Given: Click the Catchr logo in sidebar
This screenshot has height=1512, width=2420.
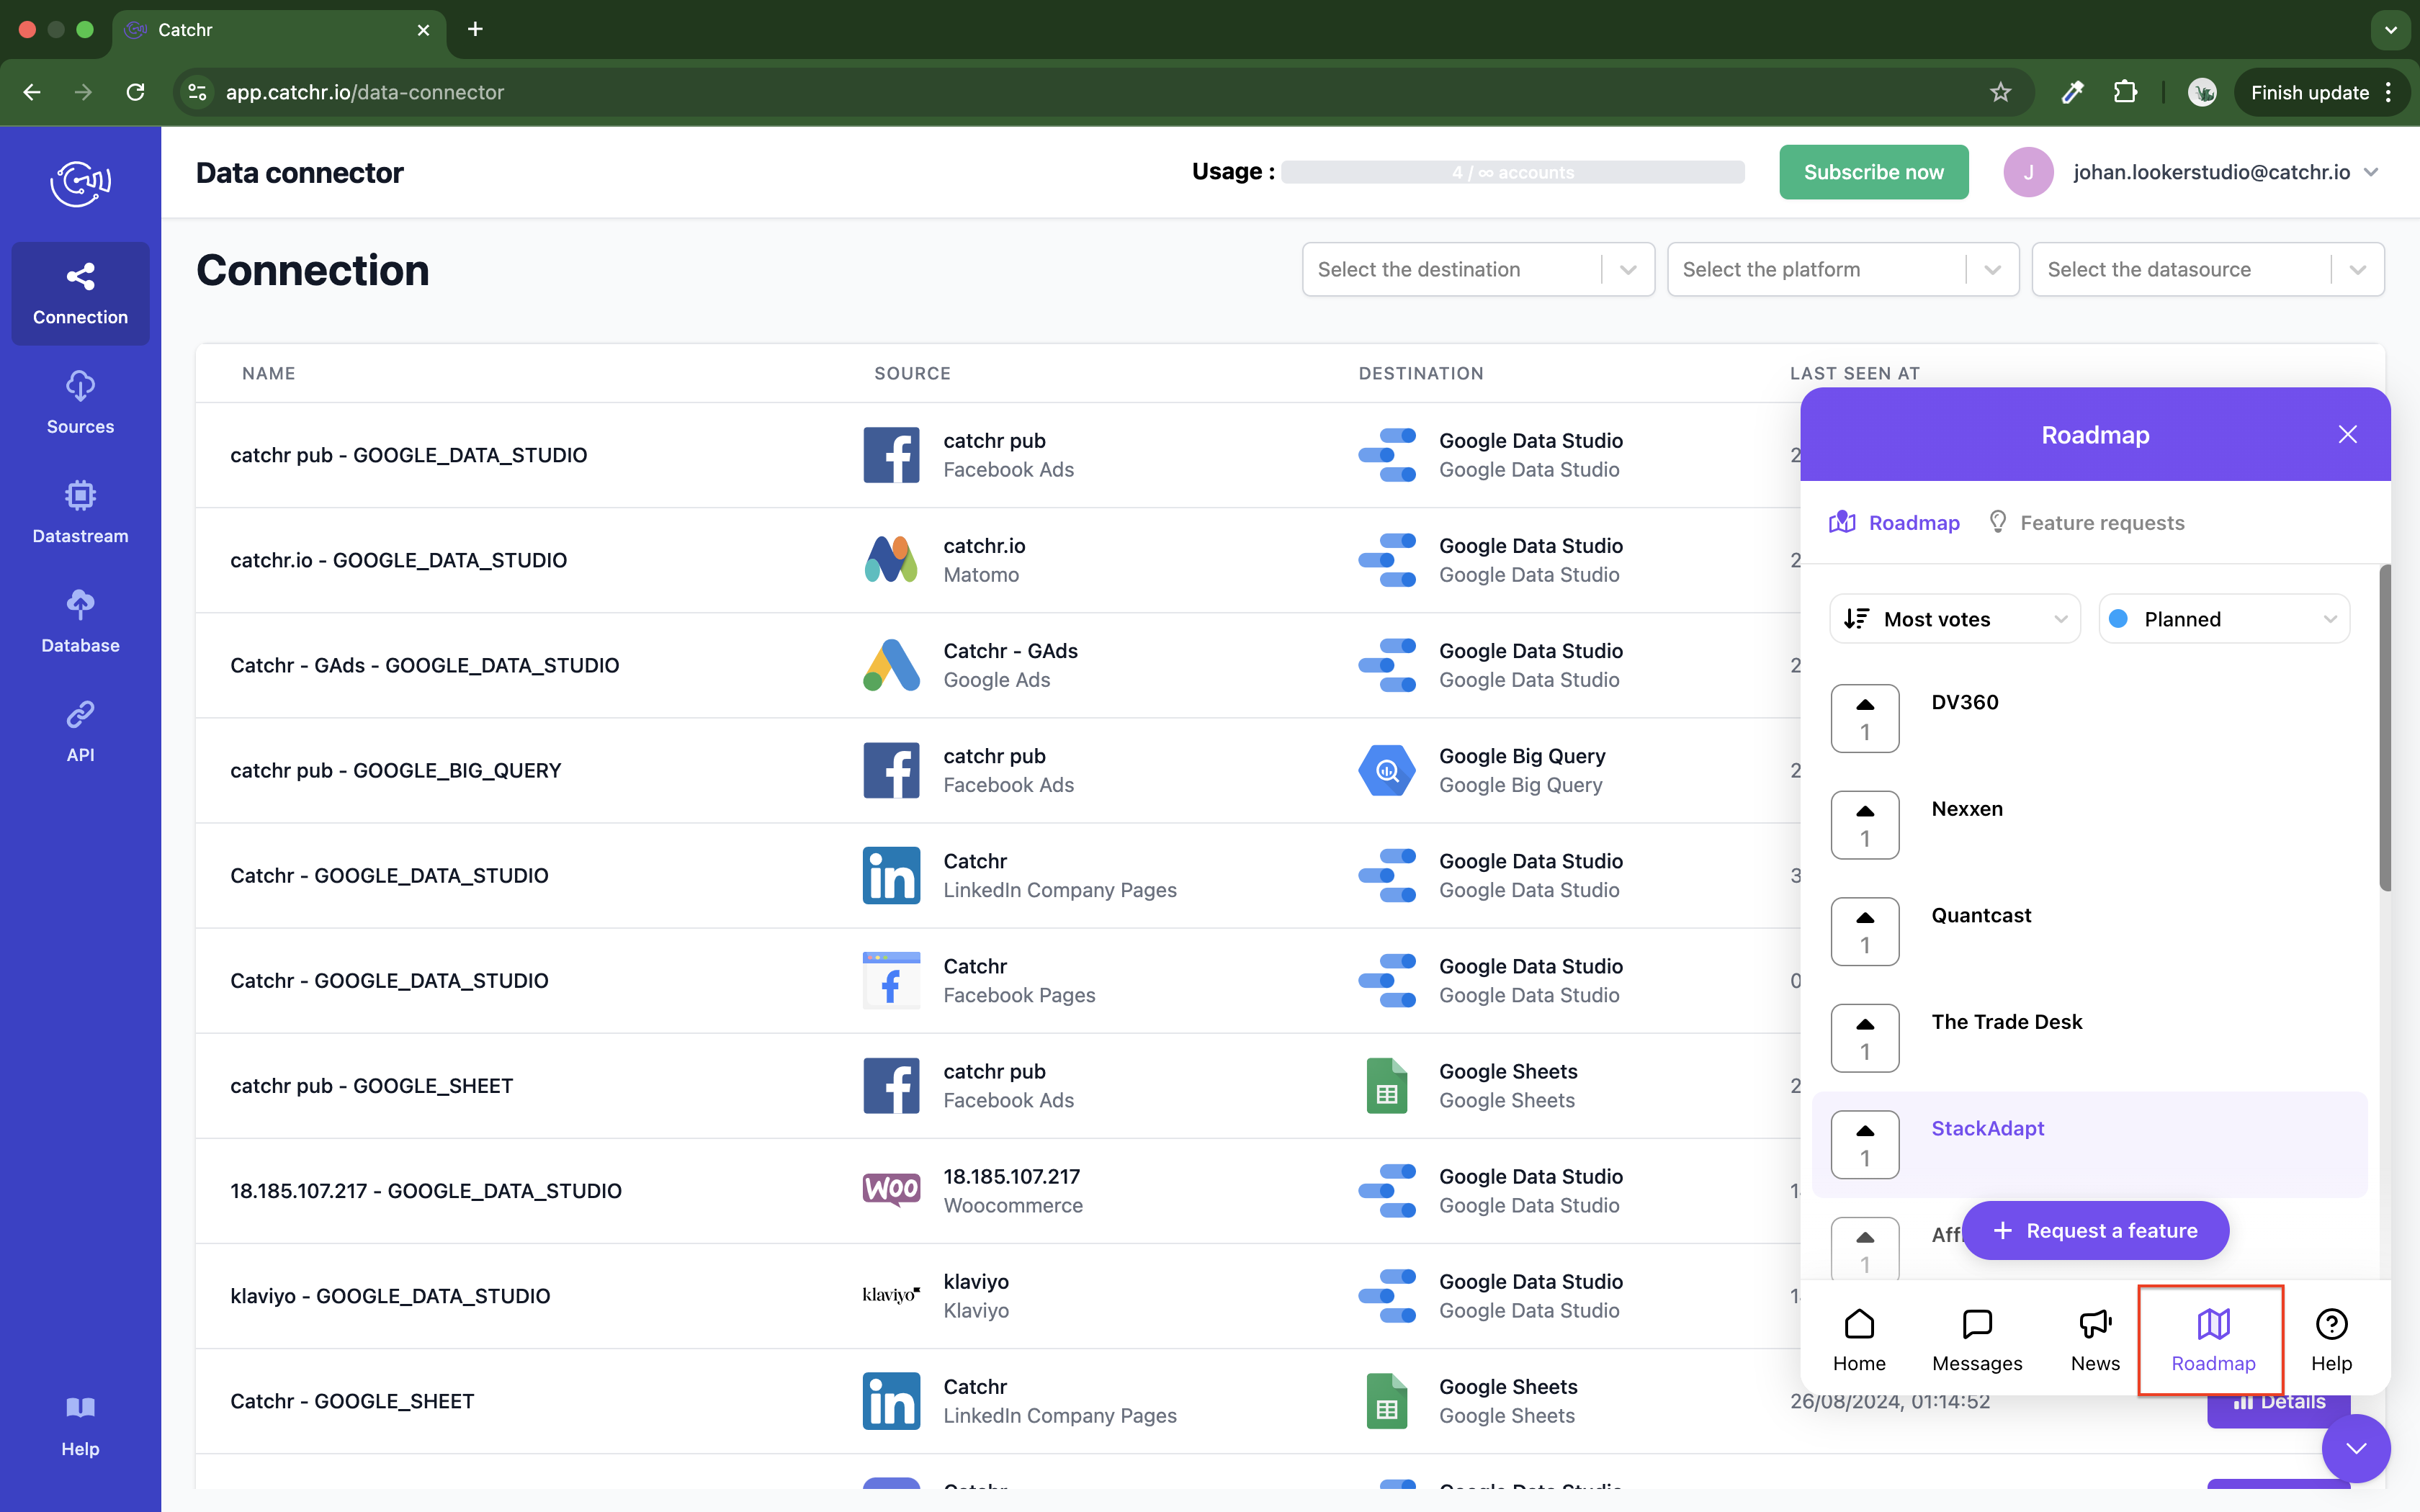Looking at the screenshot, I should [80, 183].
